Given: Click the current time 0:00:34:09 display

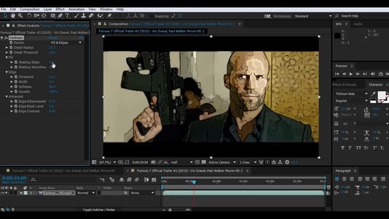Looking at the screenshot, I should coord(14,178).
